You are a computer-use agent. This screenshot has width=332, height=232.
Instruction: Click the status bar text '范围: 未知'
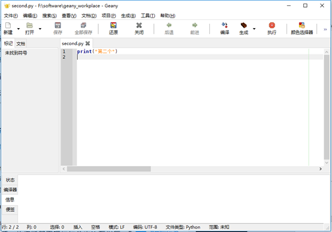pyautogui.click(x=219, y=227)
